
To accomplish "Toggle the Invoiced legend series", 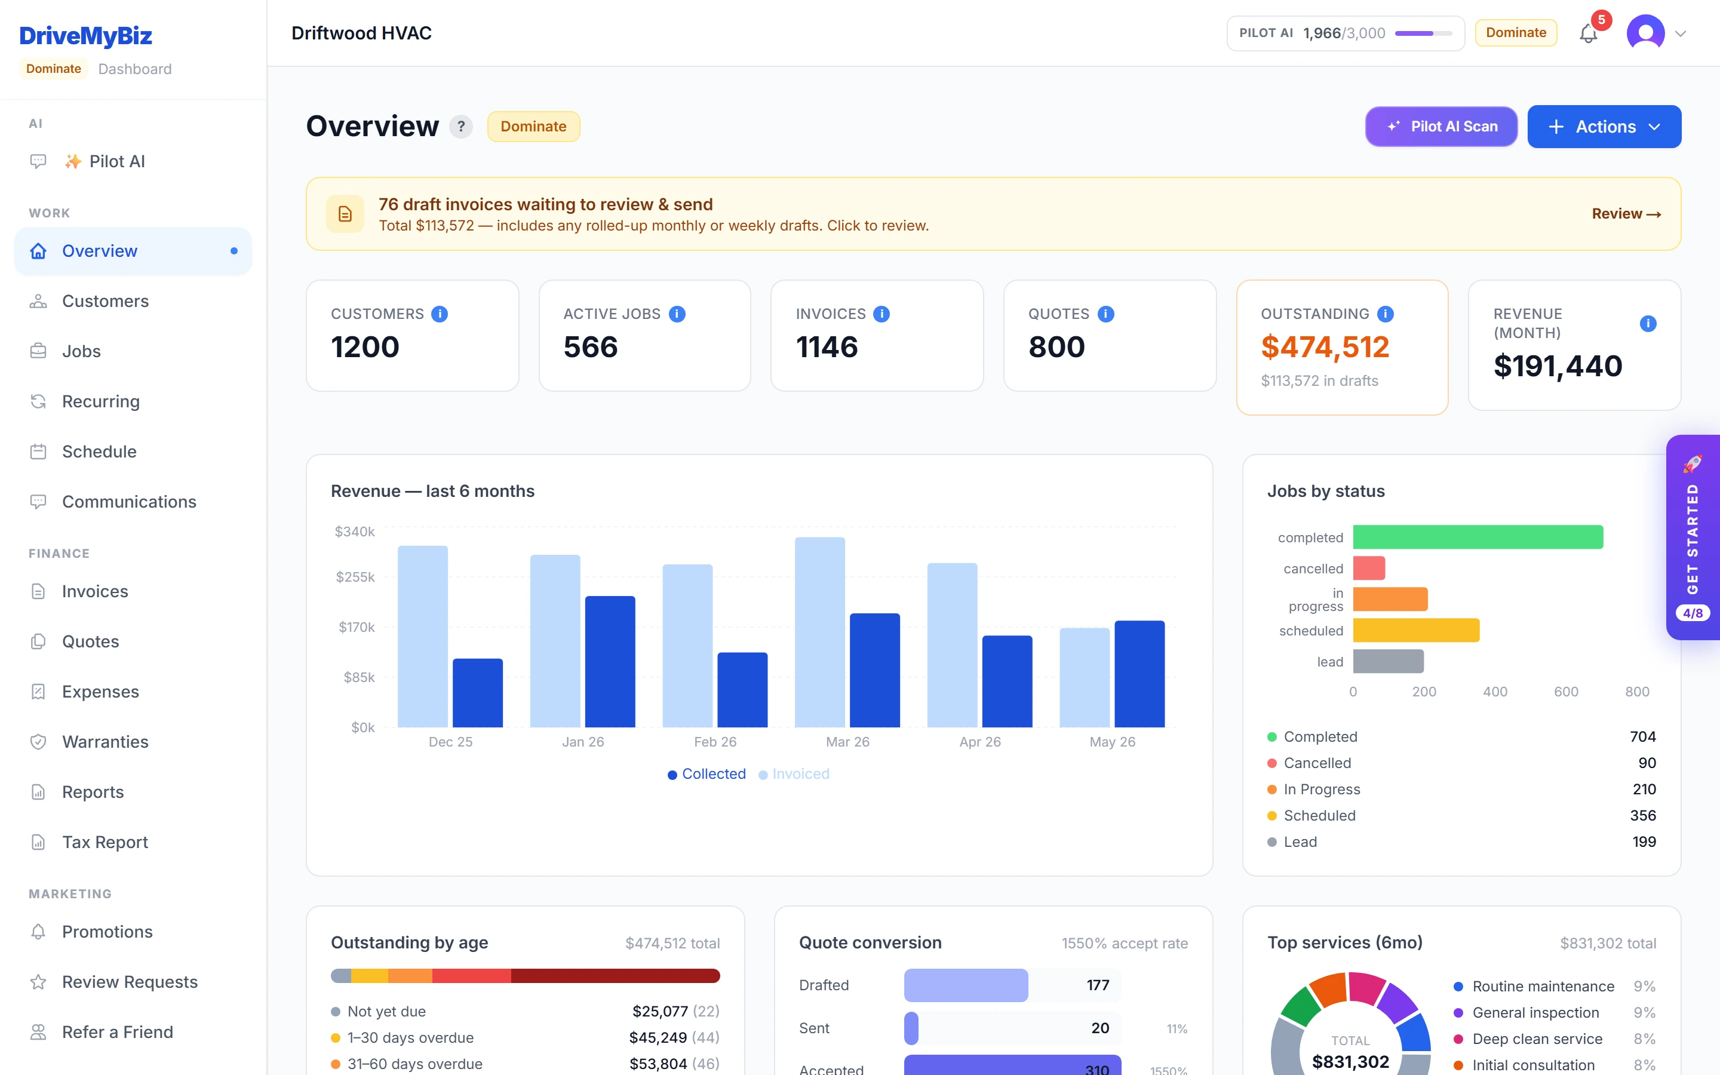I will (x=794, y=773).
